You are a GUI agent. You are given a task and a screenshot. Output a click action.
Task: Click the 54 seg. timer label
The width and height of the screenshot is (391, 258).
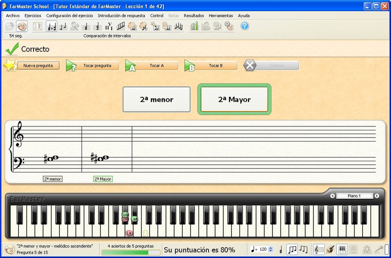coord(16,36)
